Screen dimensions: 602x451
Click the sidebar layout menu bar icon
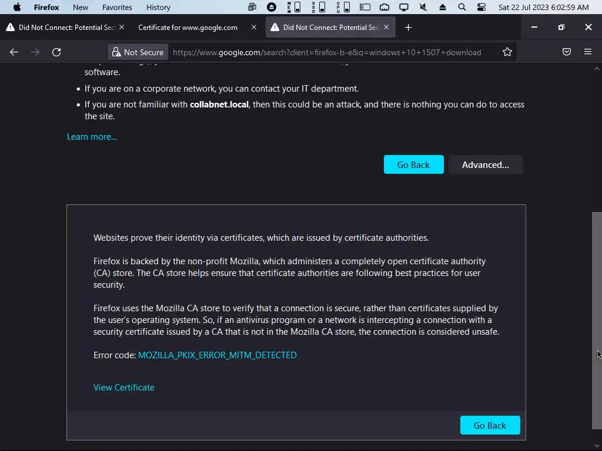coord(364,7)
